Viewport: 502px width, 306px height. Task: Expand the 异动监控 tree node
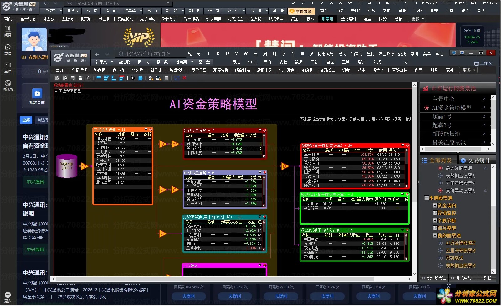tap(435, 213)
